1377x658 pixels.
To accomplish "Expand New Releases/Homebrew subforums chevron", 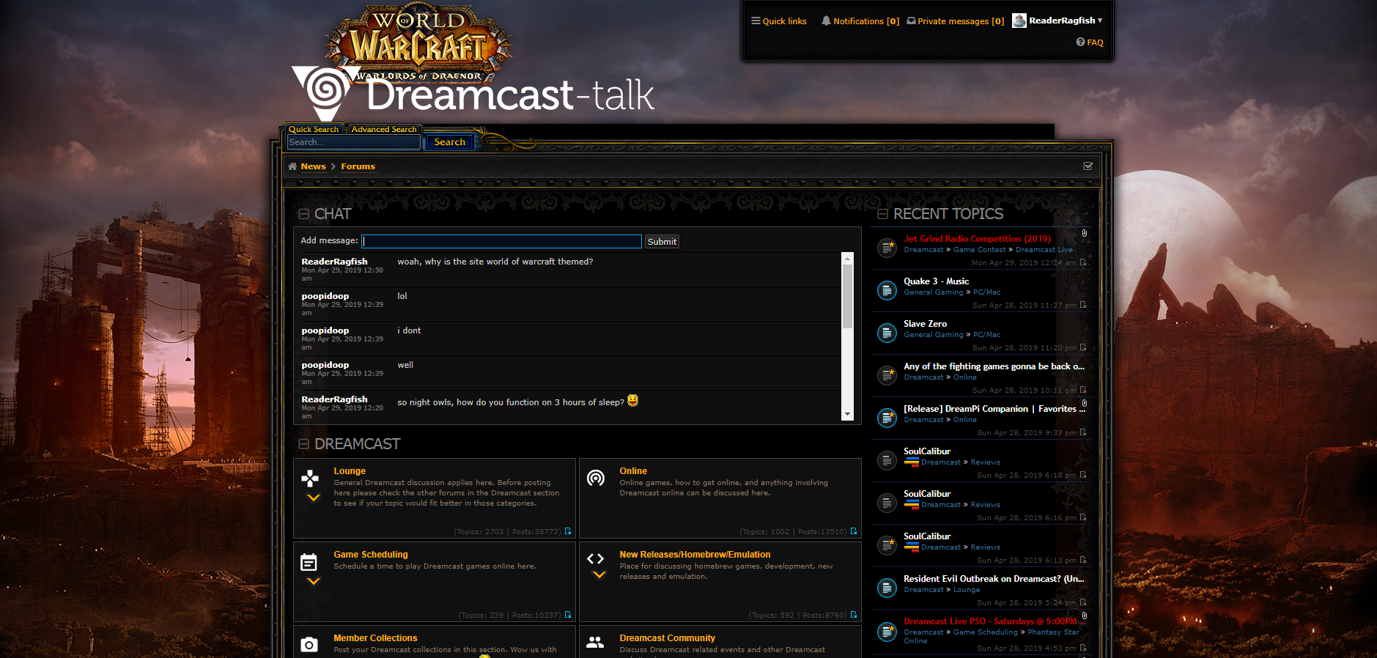I will (599, 575).
